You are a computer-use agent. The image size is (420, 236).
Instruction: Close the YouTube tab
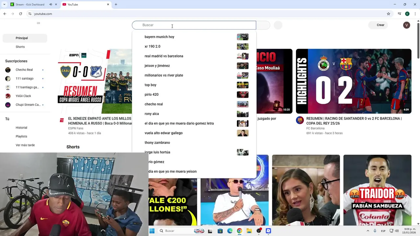pos(108,5)
